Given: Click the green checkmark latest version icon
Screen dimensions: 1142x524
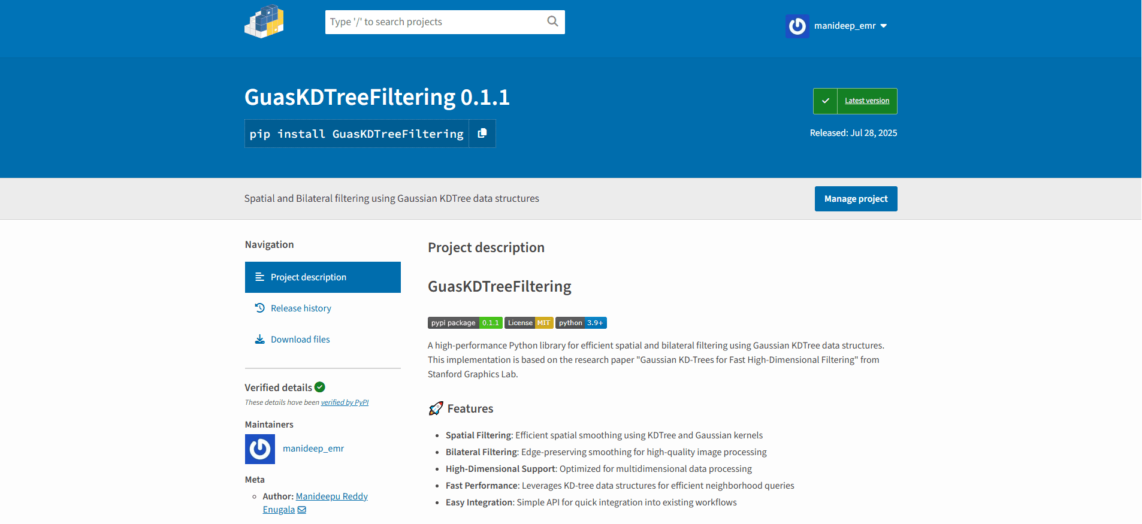Looking at the screenshot, I should click(x=825, y=101).
